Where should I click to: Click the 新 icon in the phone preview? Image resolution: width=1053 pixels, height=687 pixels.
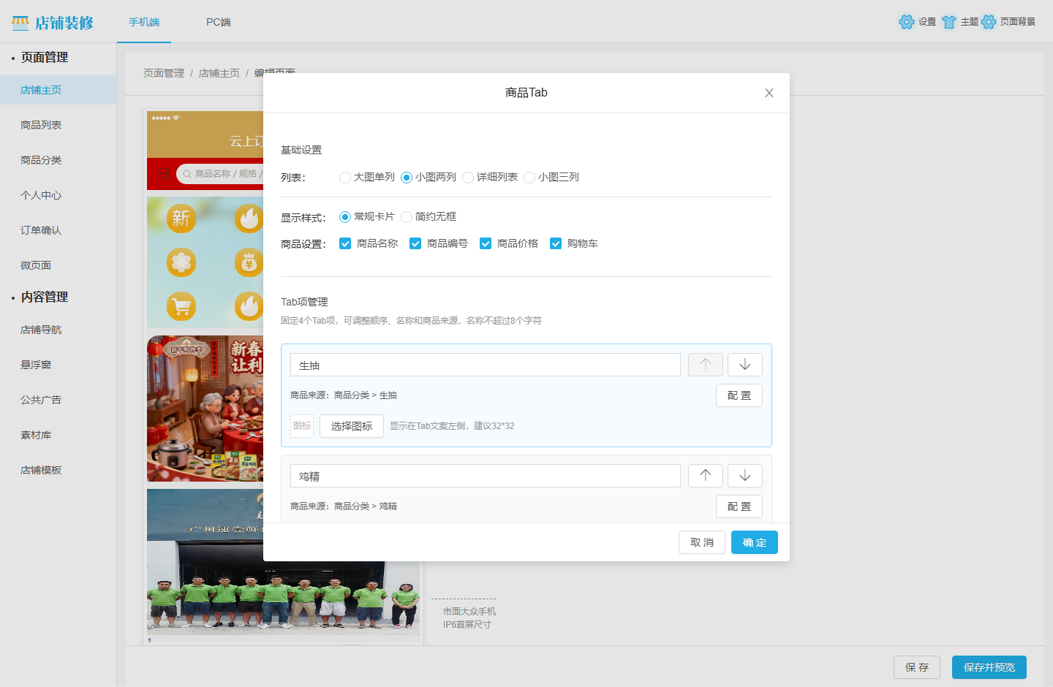coord(181,218)
